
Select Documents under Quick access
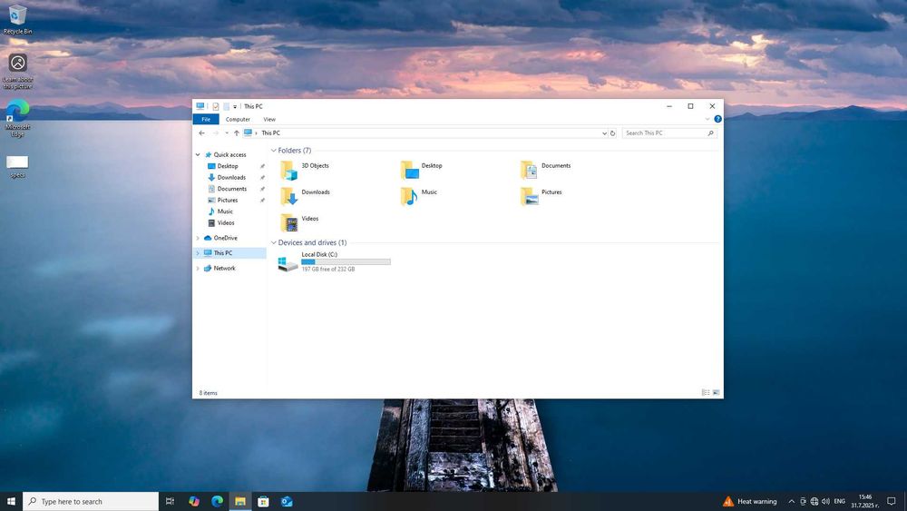point(232,189)
